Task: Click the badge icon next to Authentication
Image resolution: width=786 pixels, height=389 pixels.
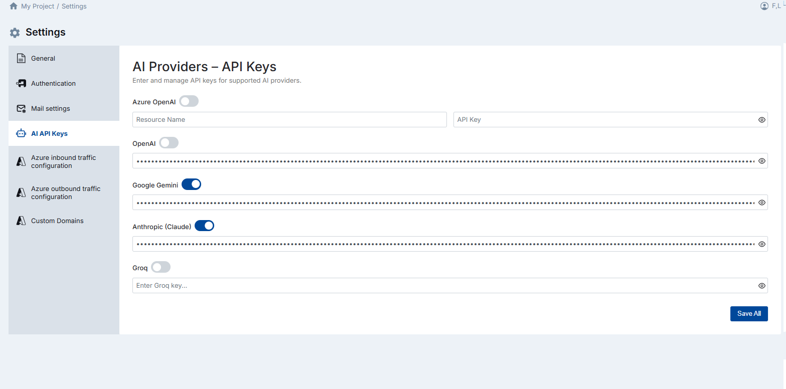Action: [21, 83]
